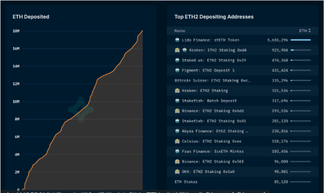Click the Celsius ETH2 Staking exchange icon
This screenshot has height=193, width=329.
tap(177, 141)
